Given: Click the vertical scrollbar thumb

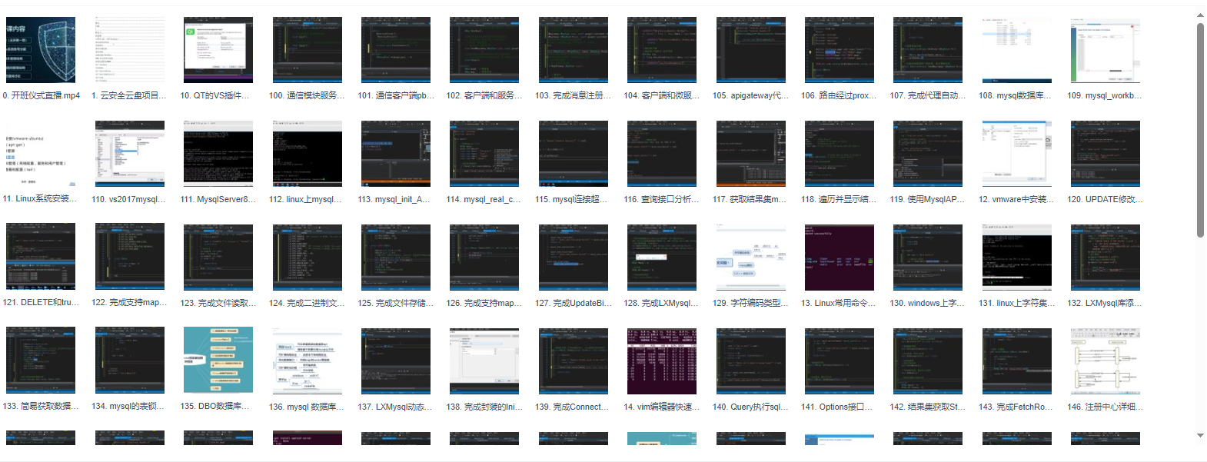Looking at the screenshot, I should [x=1200, y=131].
